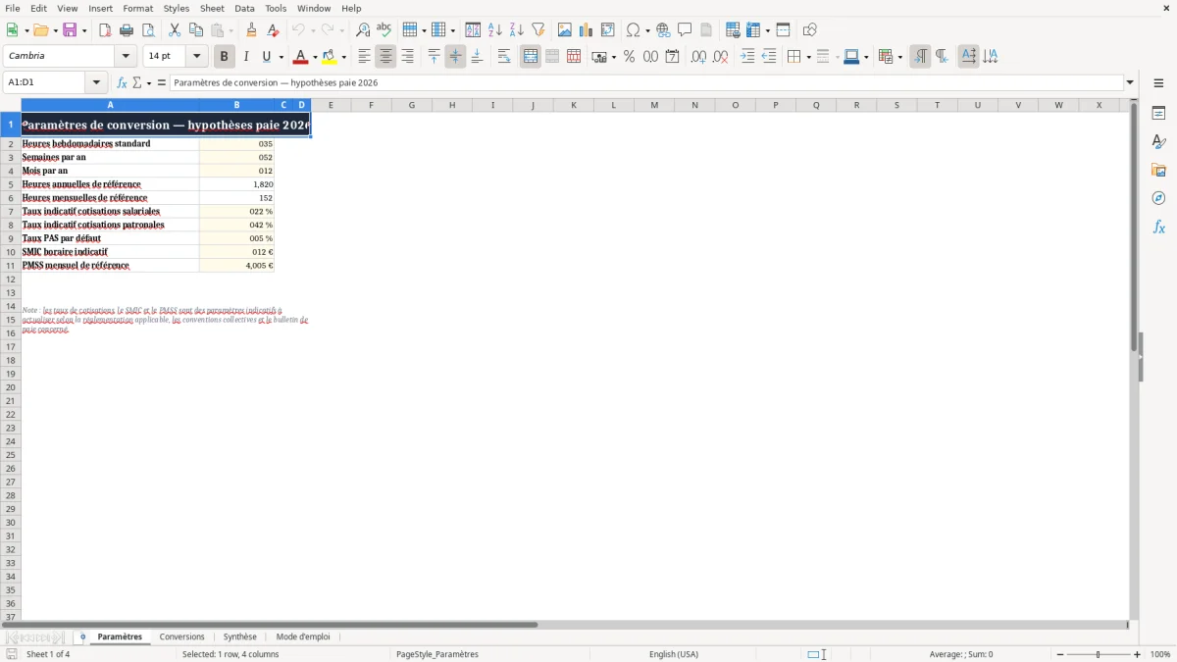Screen dimensions: 1177x662
Task: Click zoom in plus button
Action: (x=1138, y=654)
